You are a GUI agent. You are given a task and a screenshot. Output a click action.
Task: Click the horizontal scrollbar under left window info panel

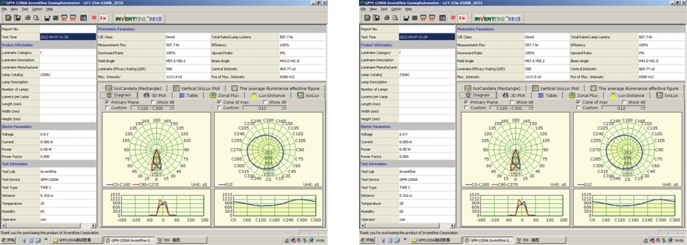coord(48,226)
